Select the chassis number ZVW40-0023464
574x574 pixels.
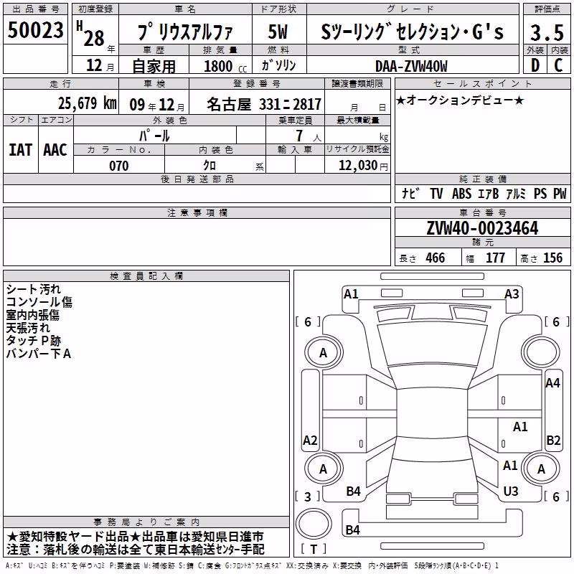482,228
